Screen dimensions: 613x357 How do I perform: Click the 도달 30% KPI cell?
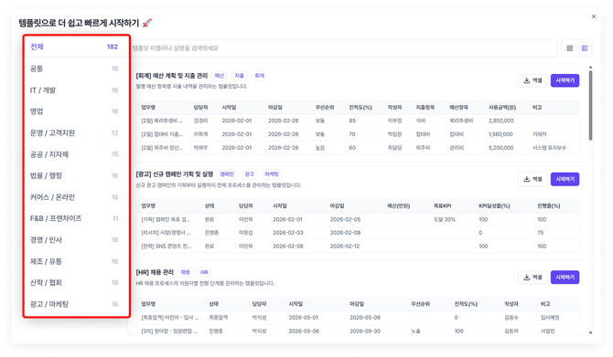tap(445, 220)
